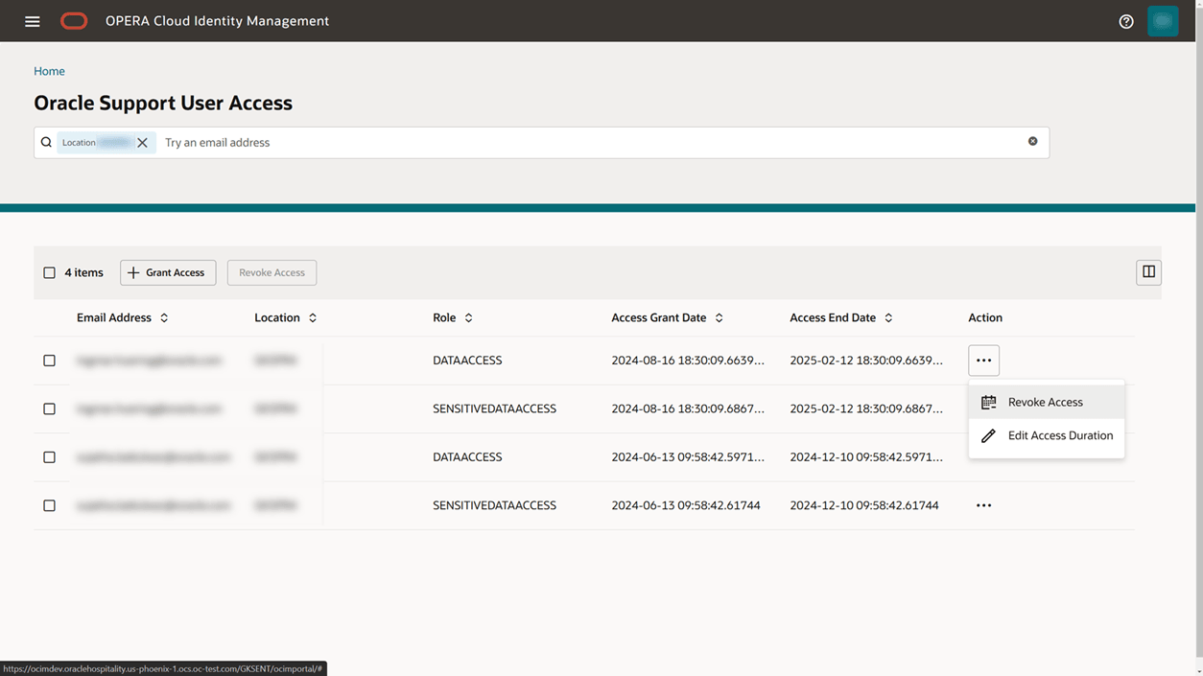Click the 4 items count label
Viewport: 1203px width, 676px height.
pyautogui.click(x=83, y=272)
